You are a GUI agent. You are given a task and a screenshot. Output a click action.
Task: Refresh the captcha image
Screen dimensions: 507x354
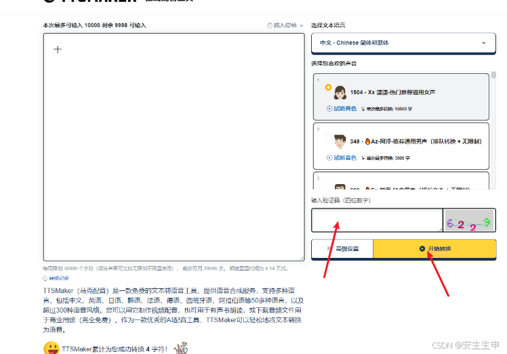469,220
